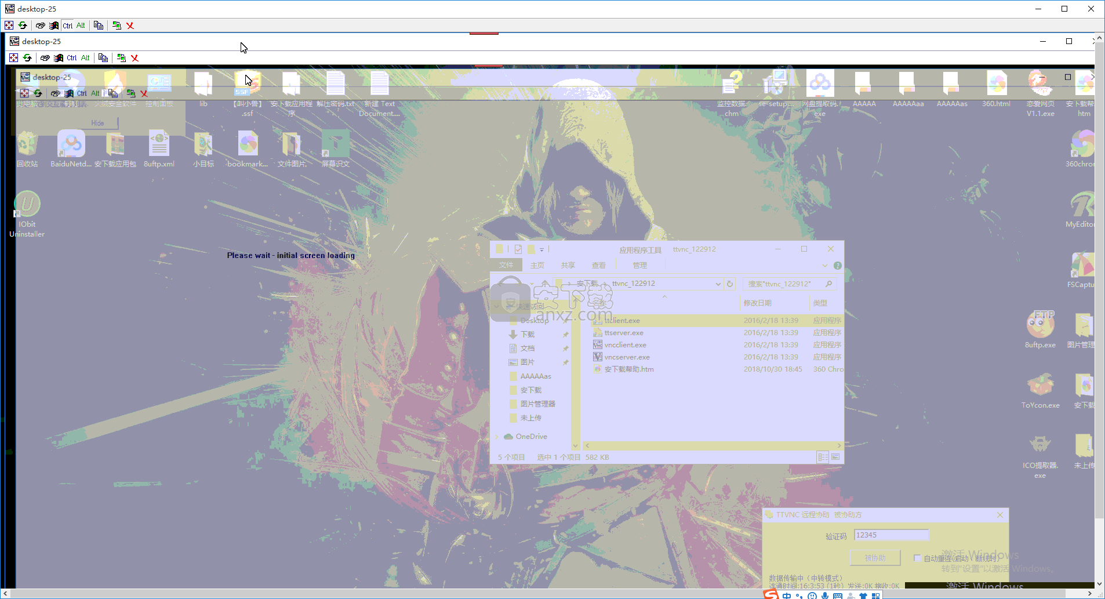
Task: Expand Explorer address bar dropdown arrow
Action: tap(718, 284)
